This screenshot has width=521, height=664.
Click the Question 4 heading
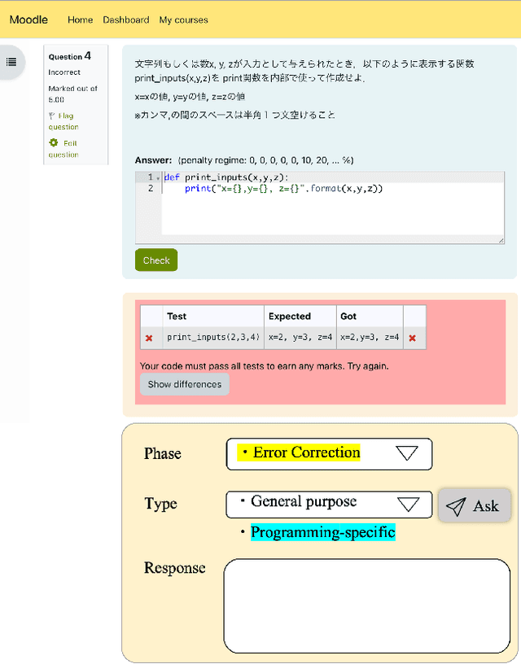(69, 56)
